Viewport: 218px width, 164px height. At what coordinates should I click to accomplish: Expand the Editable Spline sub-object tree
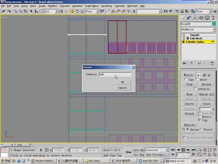[x=183, y=42]
